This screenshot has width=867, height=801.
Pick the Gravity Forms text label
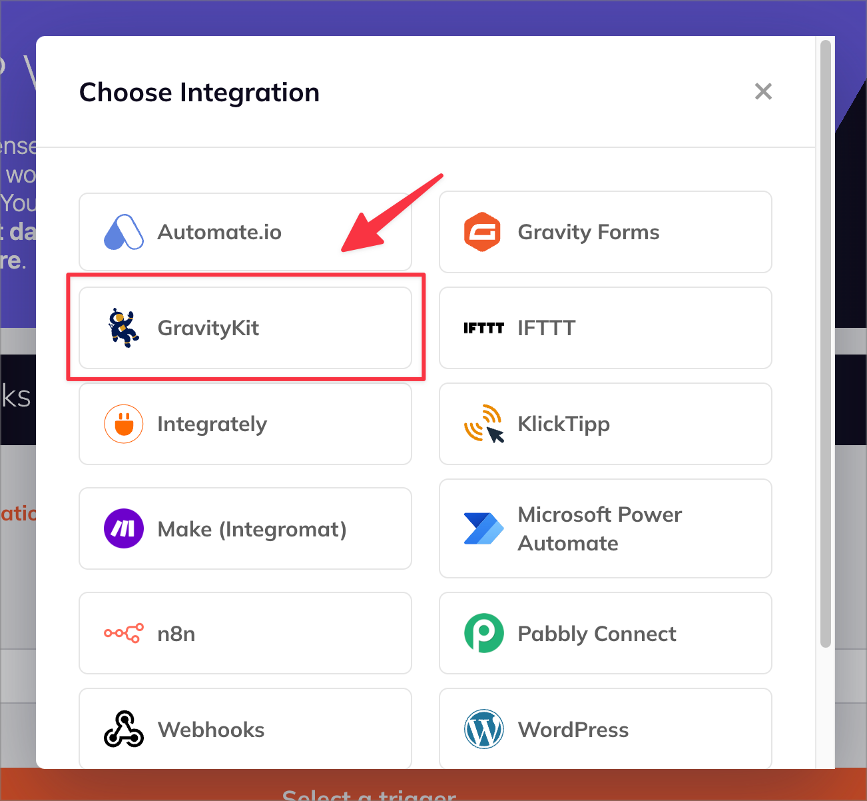[589, 232]
